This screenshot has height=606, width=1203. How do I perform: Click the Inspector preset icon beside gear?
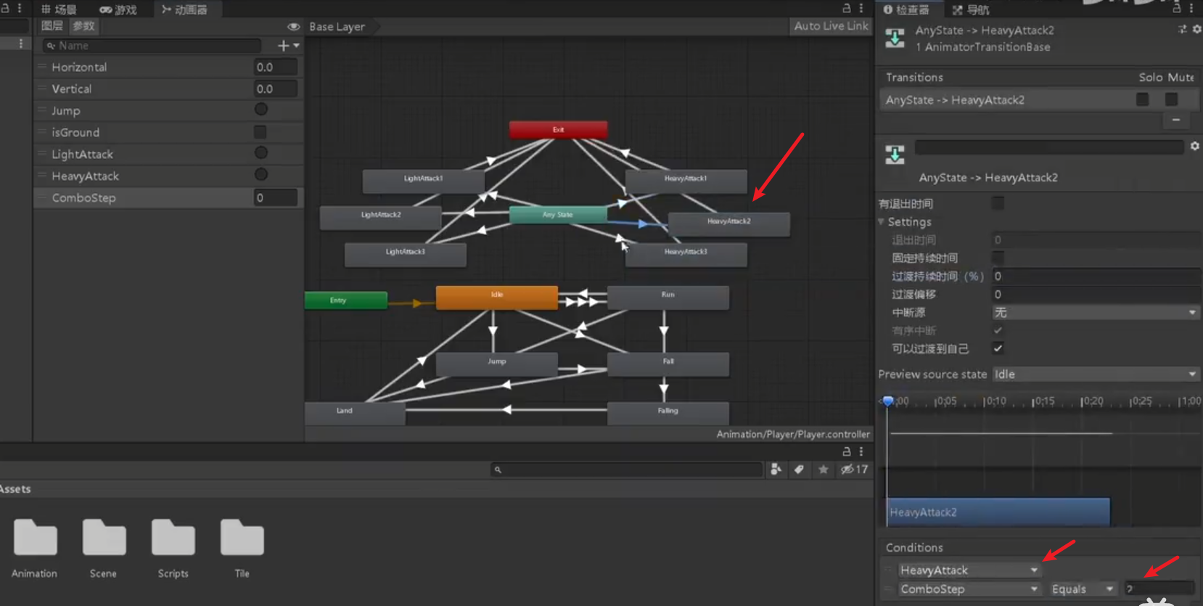tap(1183, 29)
